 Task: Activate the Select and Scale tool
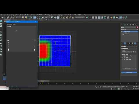tap(40, 18)
